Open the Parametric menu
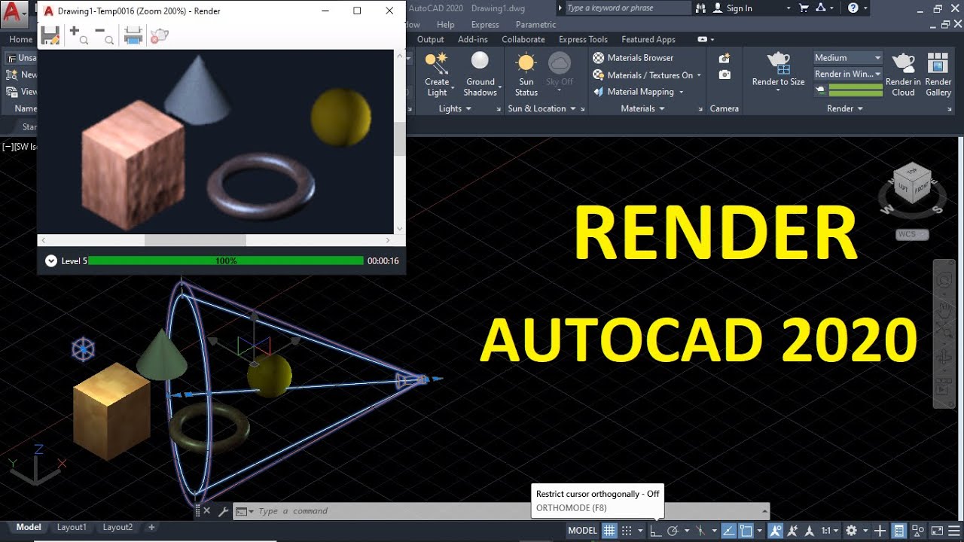964x542 pixels. (x=535, y=25)
